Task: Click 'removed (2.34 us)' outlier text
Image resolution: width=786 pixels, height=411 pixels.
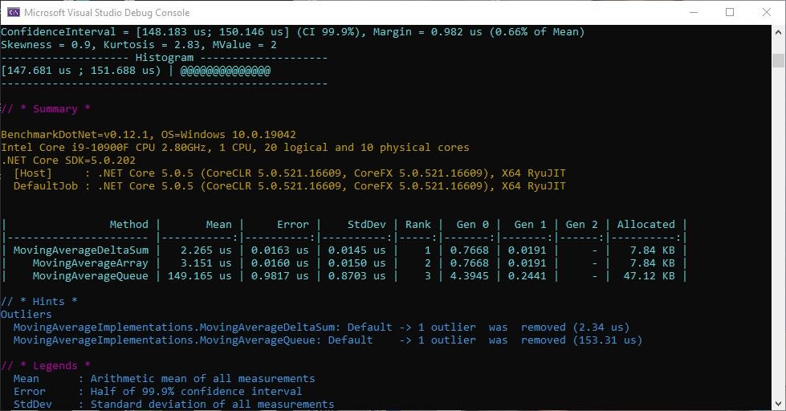Action: (575, 327)
